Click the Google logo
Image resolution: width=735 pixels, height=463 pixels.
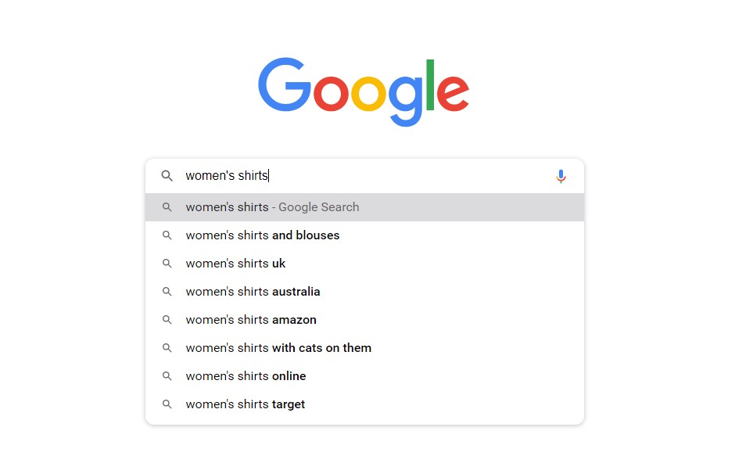point(364,92)
